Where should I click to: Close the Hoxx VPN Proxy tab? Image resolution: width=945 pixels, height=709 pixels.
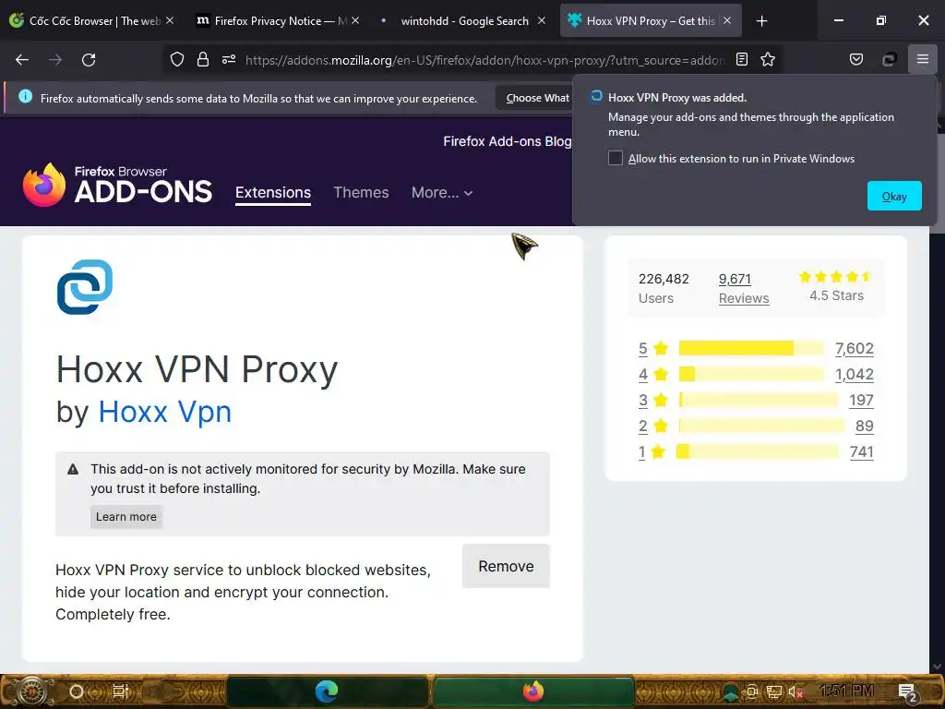coord(727,20)
